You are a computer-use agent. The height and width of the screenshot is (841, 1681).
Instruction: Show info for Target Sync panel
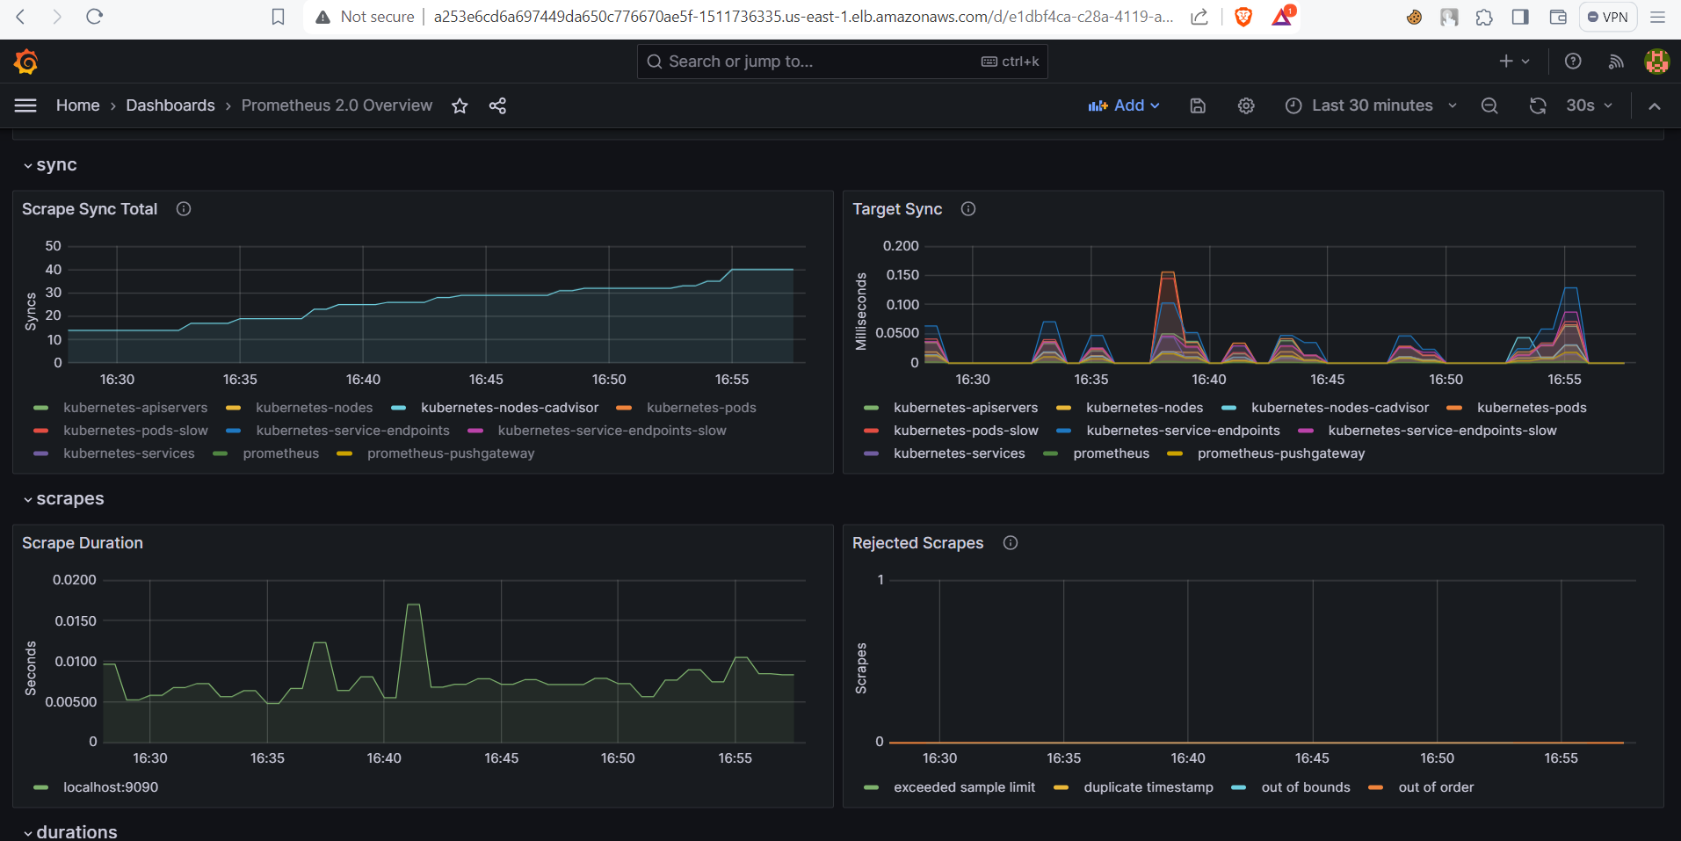(968, 209)
